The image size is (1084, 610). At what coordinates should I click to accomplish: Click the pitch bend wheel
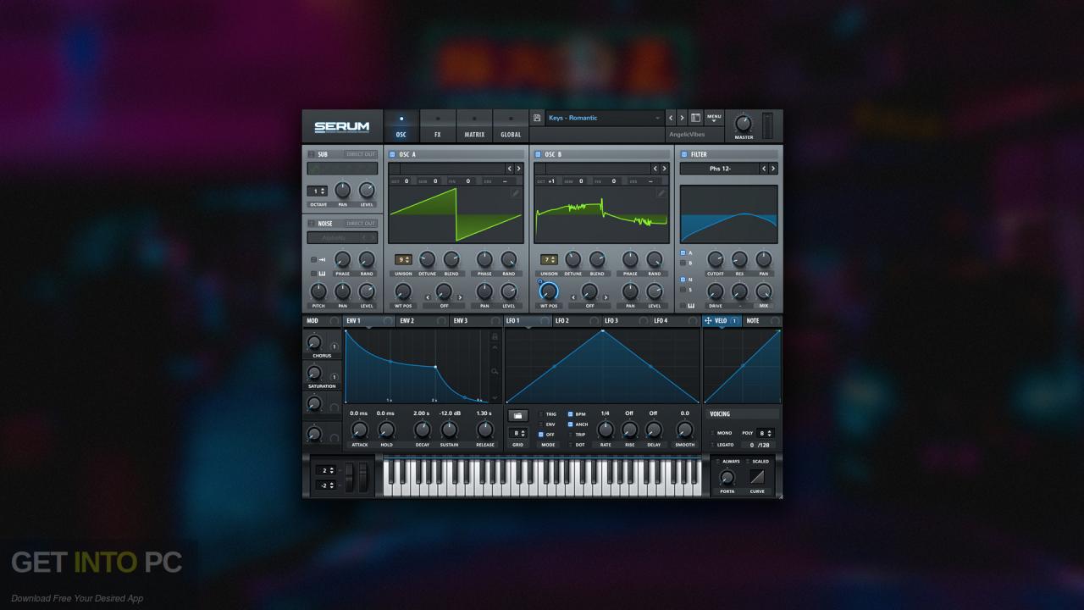click(351, 475)
